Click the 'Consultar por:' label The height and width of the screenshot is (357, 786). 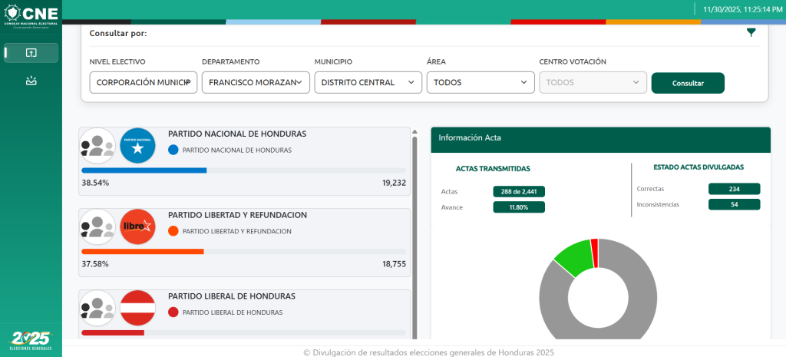coord(118,34)
